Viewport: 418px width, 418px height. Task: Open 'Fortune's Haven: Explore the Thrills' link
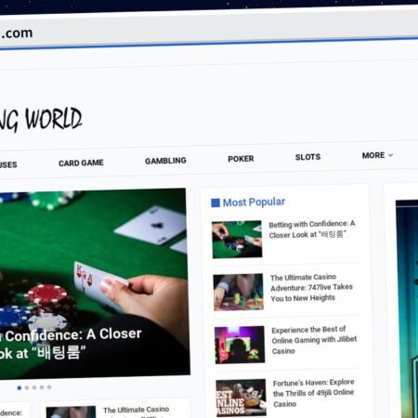[313, 393]
